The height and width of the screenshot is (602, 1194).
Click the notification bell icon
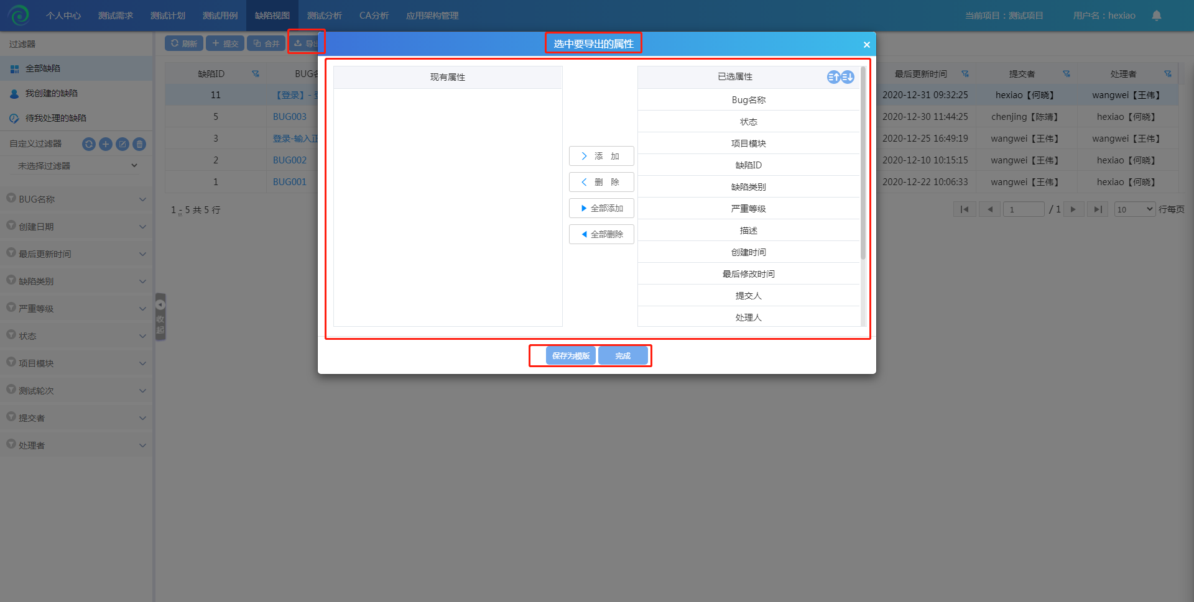click(1157, 16)
